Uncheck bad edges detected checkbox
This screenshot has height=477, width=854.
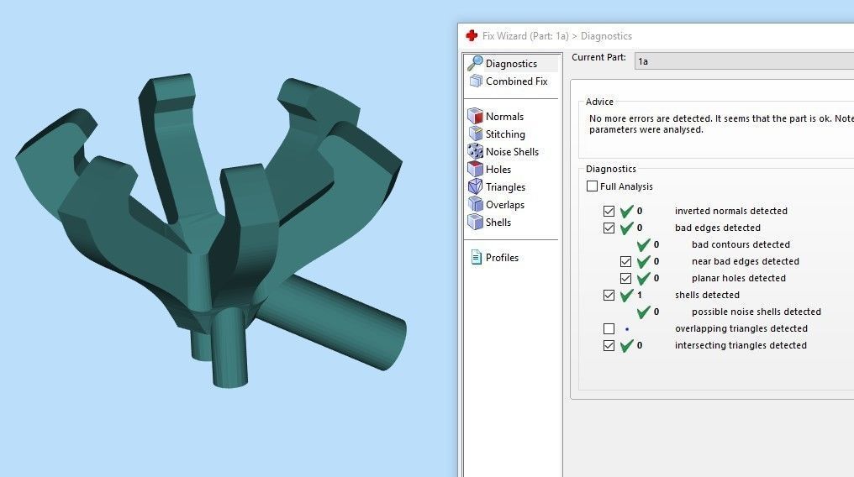pyautogui.click(x=609, y=228)
